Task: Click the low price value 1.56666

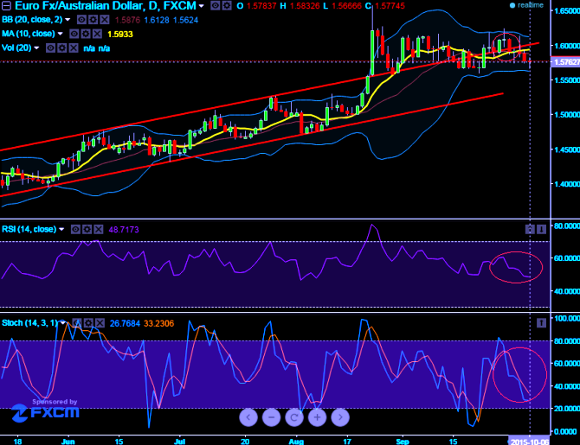Action: [x=346, y=6]
